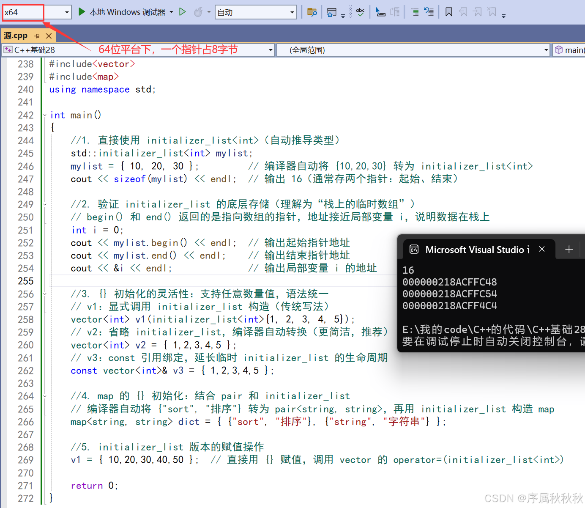585x508 pixels.
Task: Open the hot reload dropdown arrow
Action: [209, 12]
